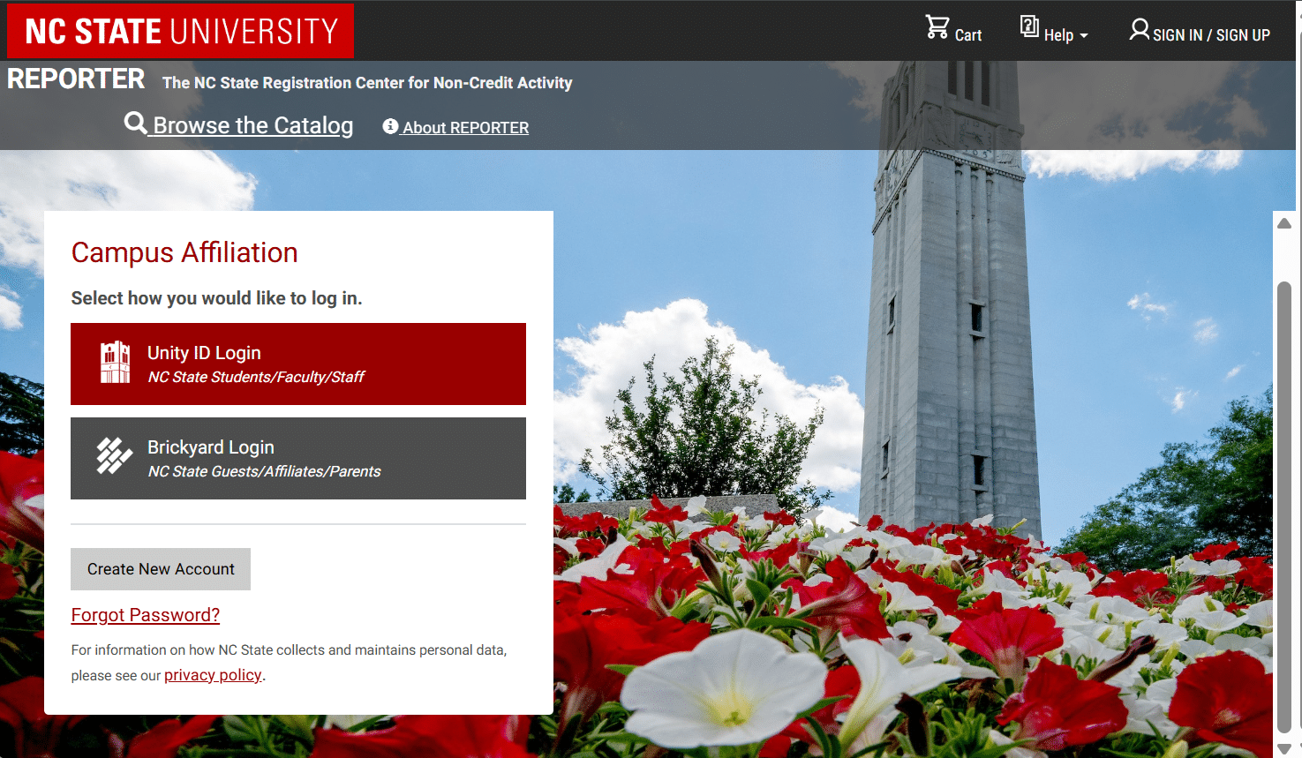
Task: Click the NC State University logo
Action: tap(181, 31)
